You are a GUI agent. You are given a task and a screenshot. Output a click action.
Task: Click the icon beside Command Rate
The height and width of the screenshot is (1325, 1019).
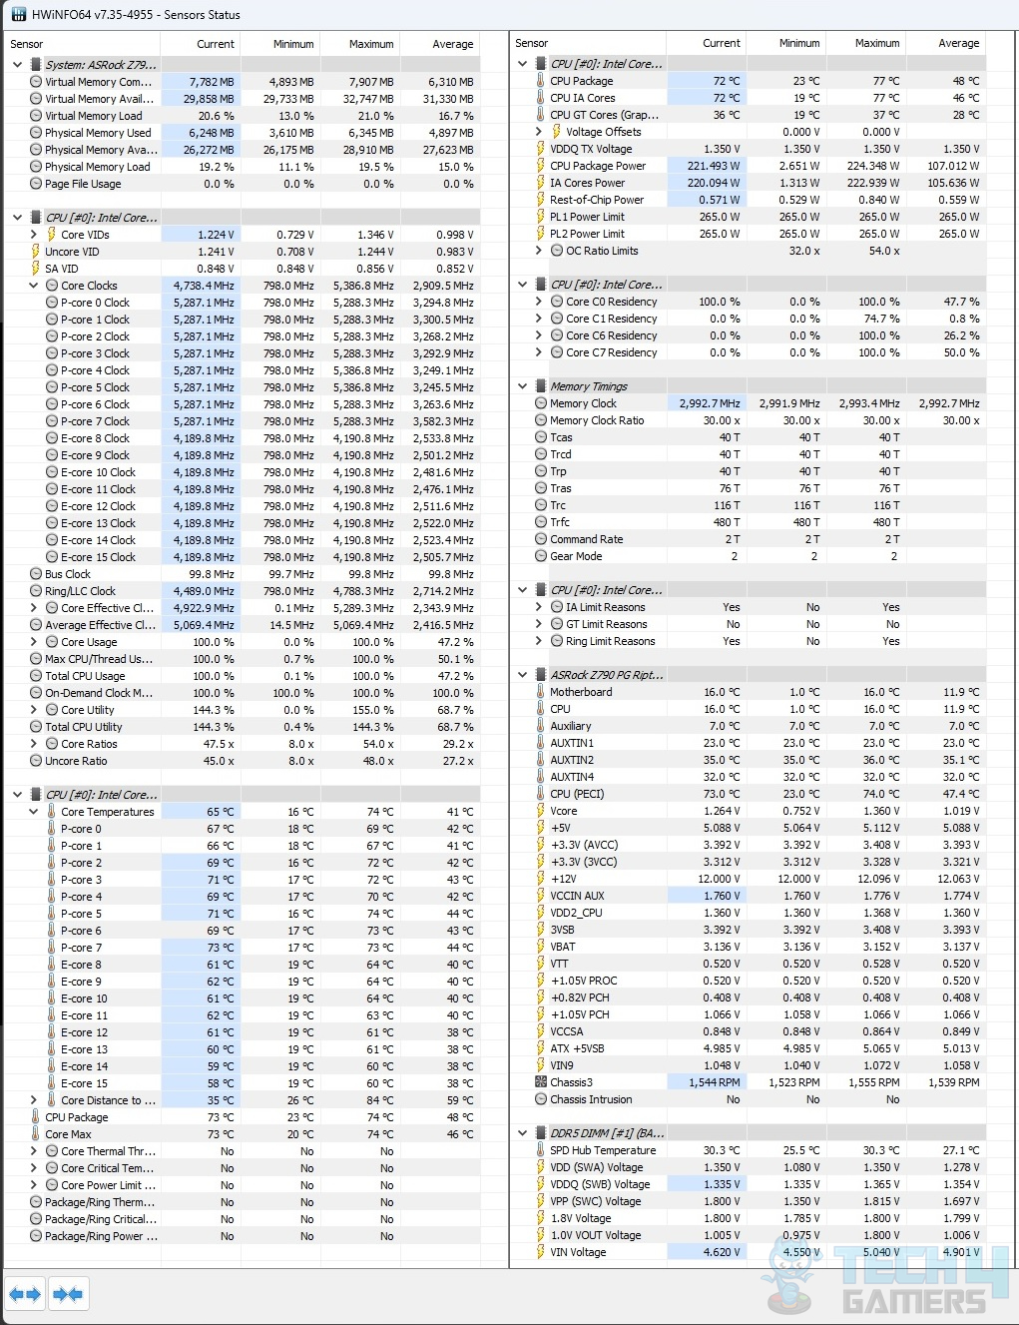click(x=541, y=539)
